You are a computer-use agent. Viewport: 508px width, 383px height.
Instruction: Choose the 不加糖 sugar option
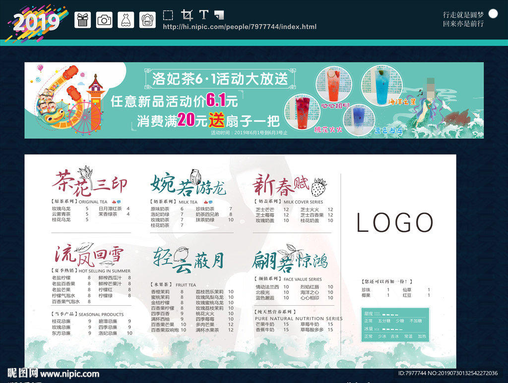pyautogui.click(x=416, y=321)
